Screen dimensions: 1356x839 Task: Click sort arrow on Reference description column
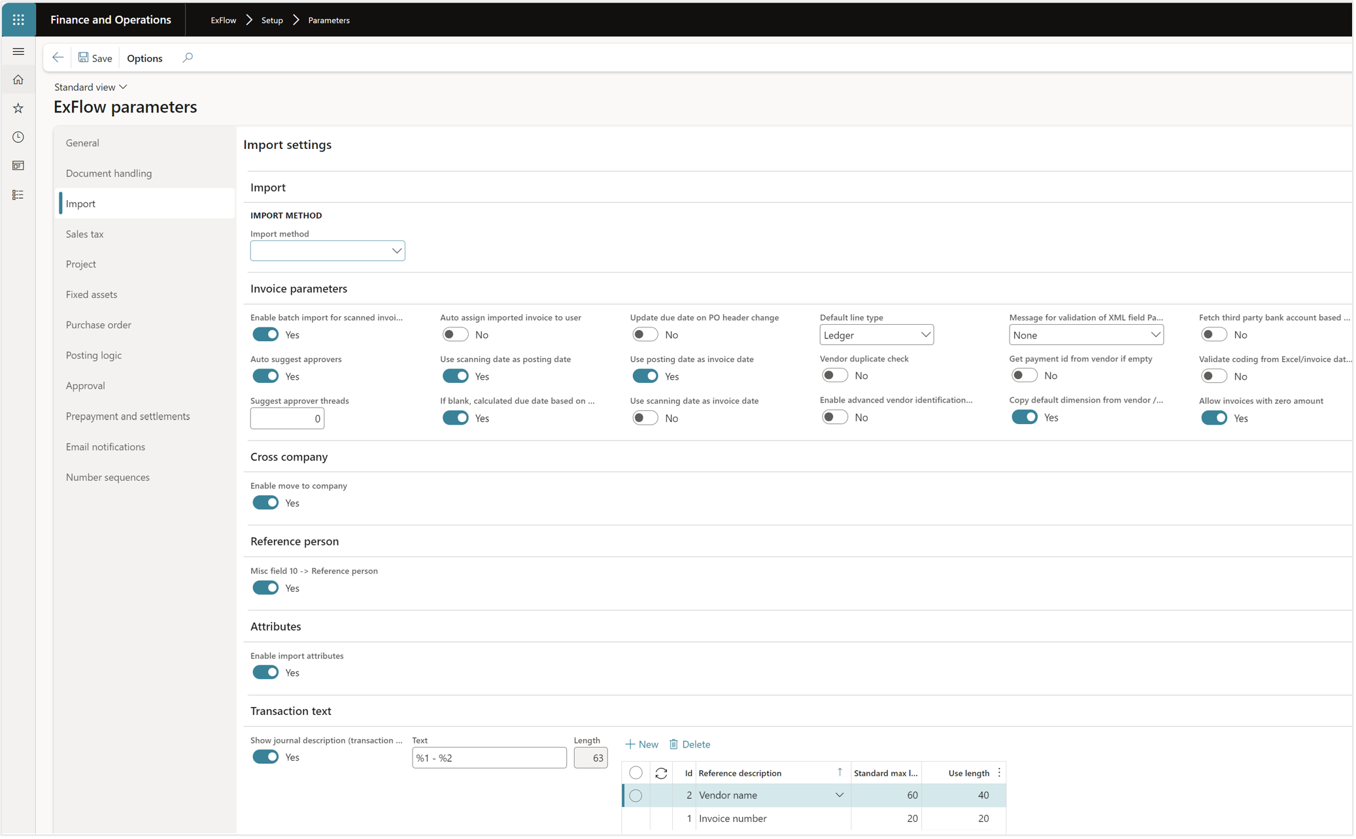coord(839,772)
